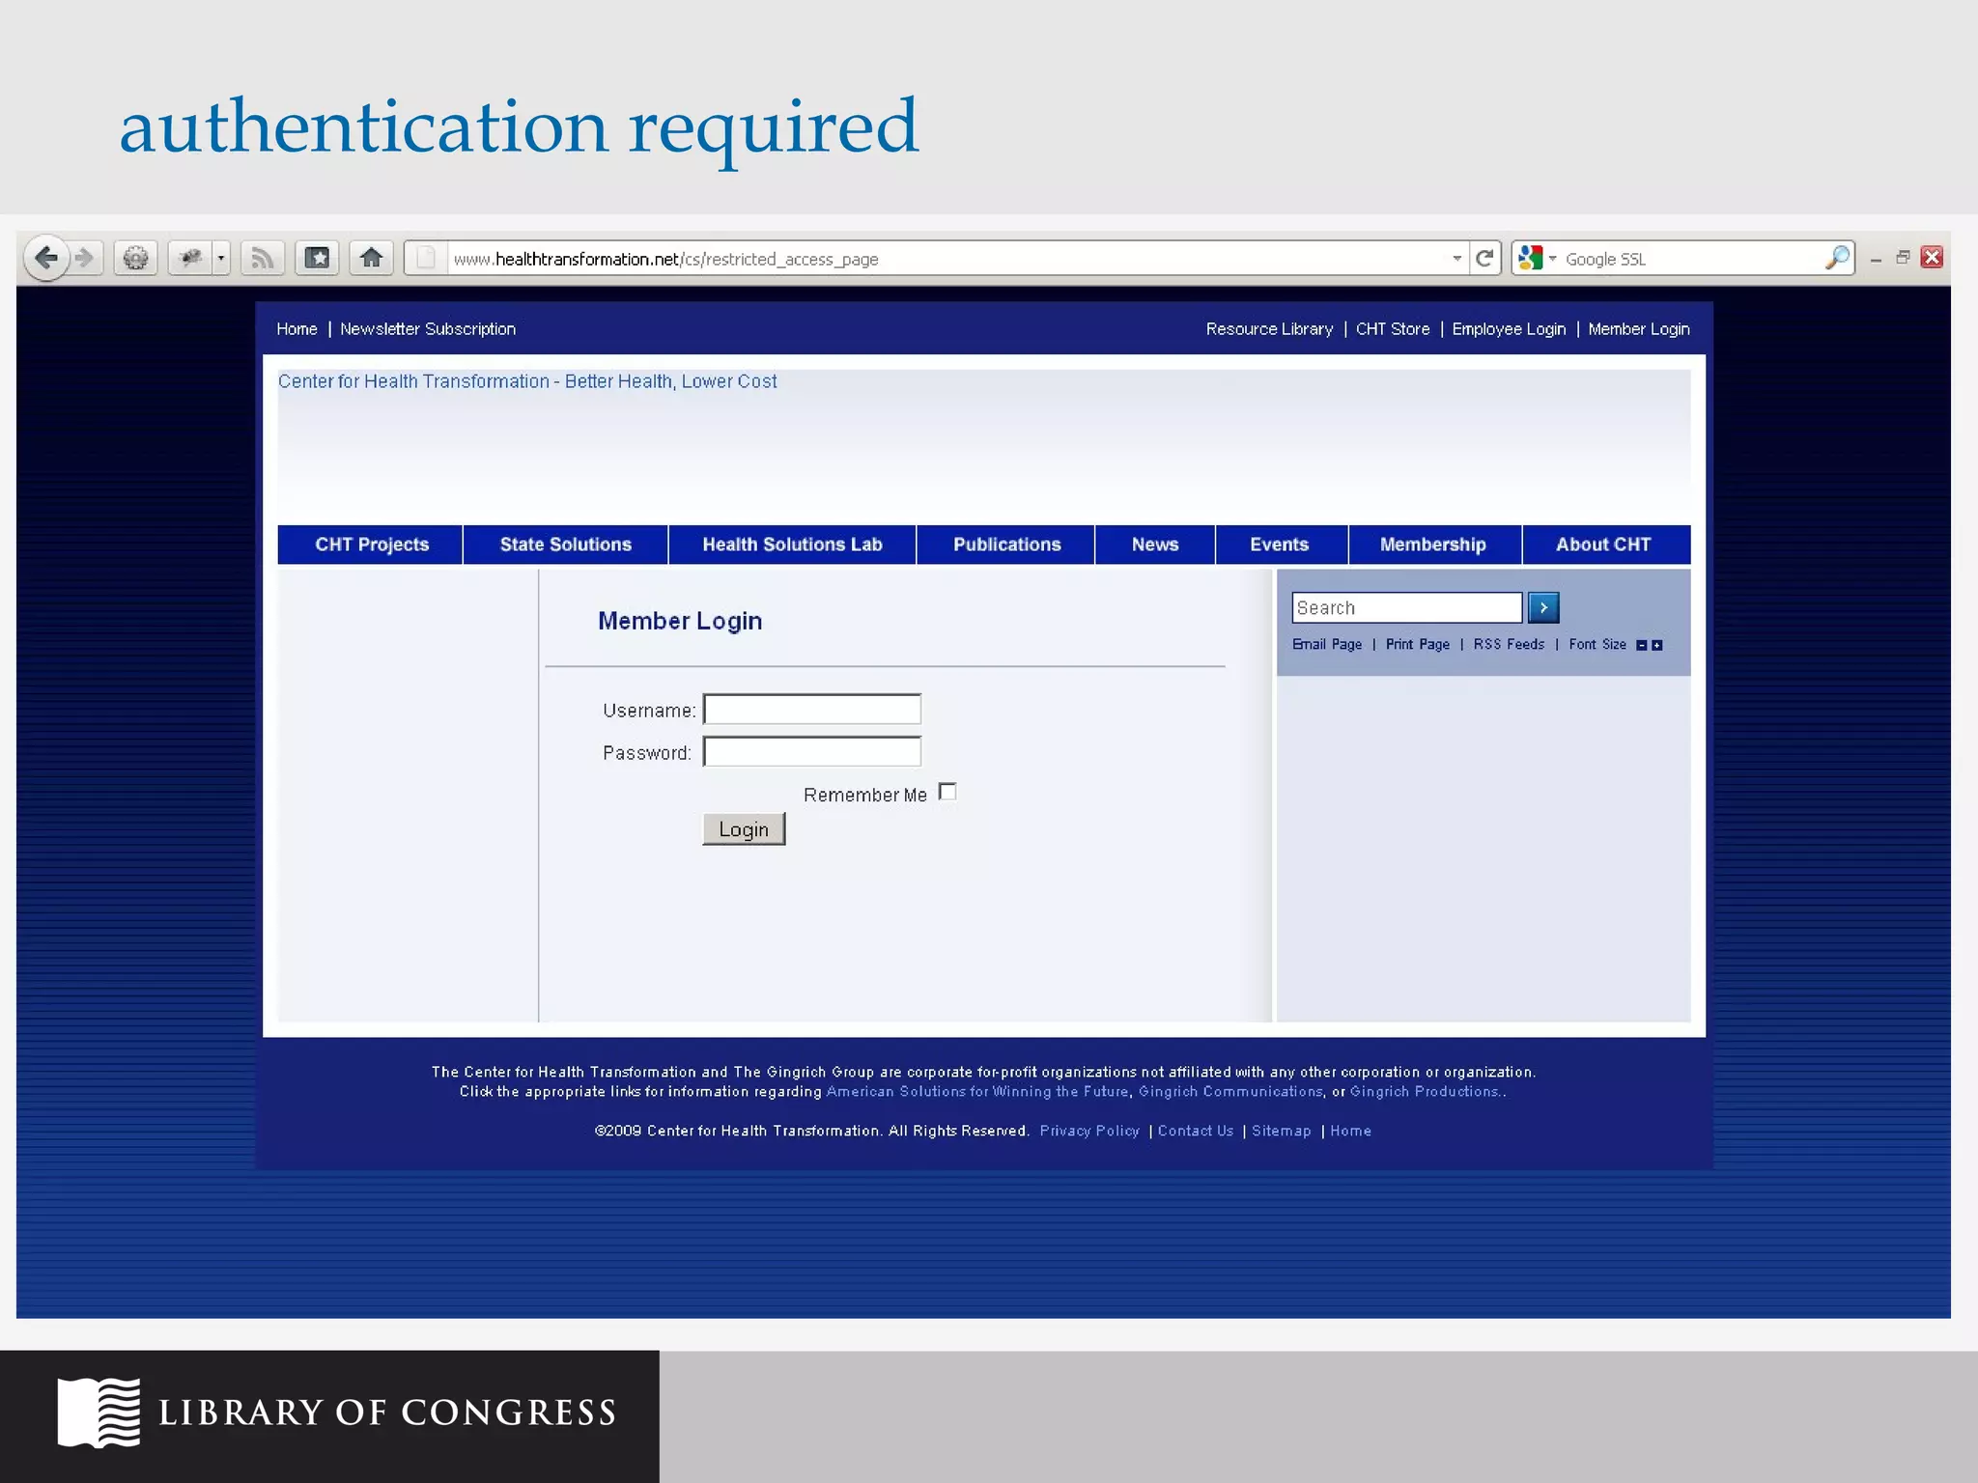This screenshot has width=1978, height=1483.
Task: Reload the page with refresh icon
Action: coord(1485,258)
